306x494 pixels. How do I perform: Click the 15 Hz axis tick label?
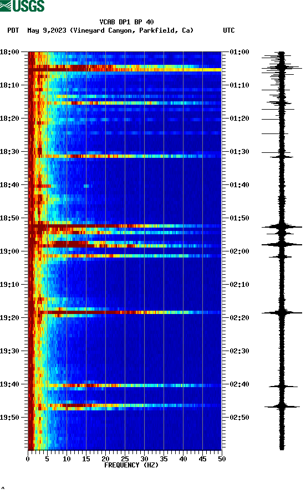coord(86,459)
